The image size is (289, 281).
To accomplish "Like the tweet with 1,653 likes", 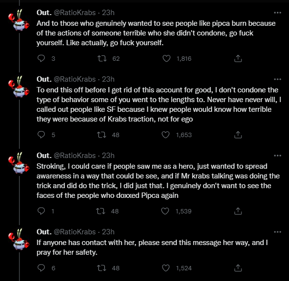I will point(165,135).
